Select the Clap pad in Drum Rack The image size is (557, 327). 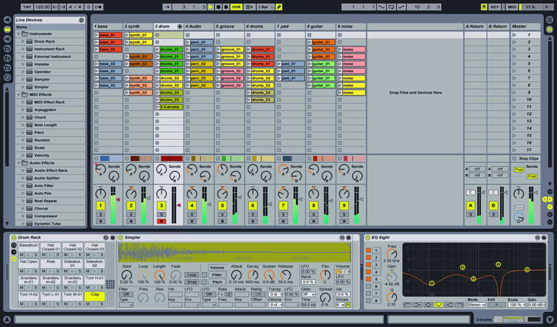(94, 295)
